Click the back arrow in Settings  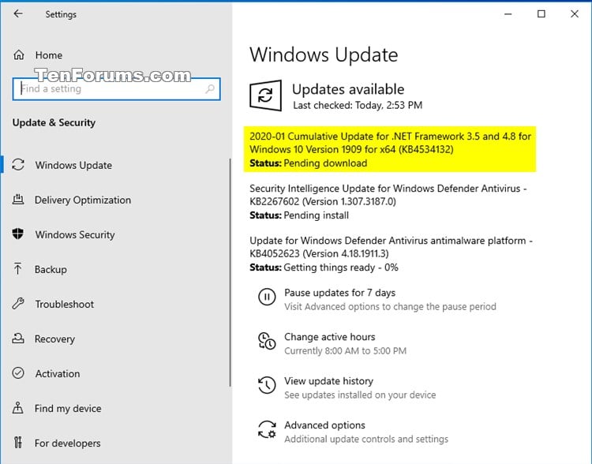(x=17, y=14)
